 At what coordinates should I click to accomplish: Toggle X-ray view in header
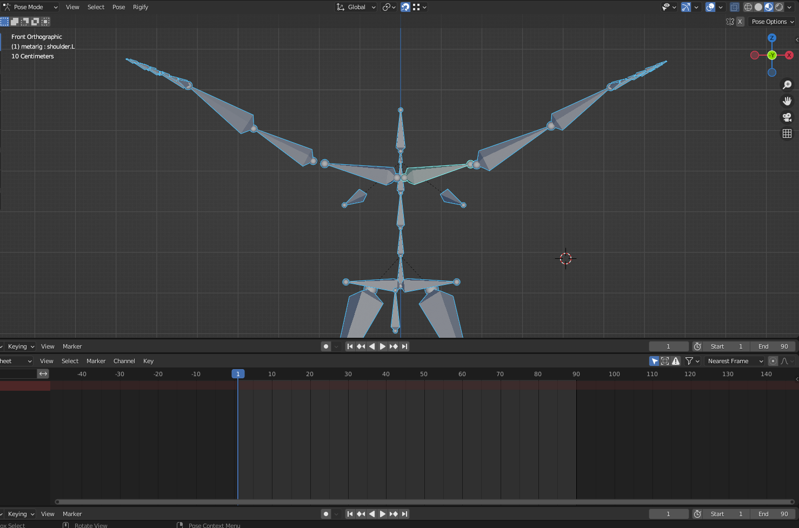pyautogui.click(x=734, y=7)
